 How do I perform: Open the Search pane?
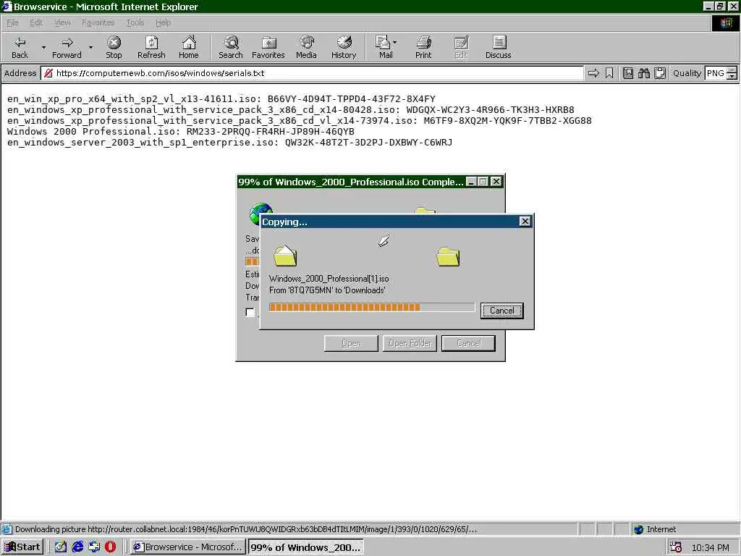(231, 47)
